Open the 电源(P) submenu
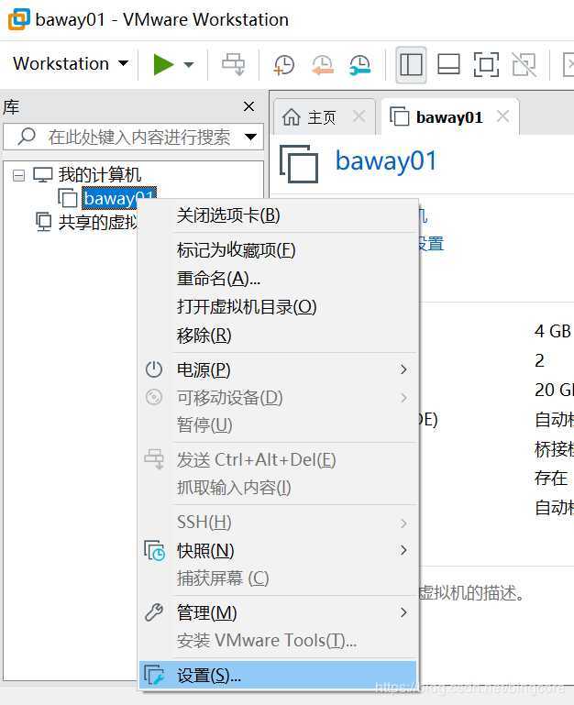Image resolution: width=574 pixels, height=705 pixels. [278, 369]
